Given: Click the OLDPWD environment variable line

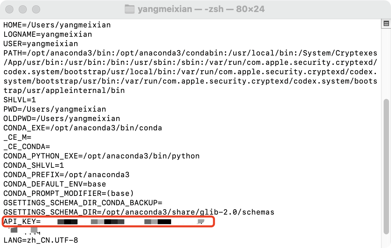Looking at the screenshot, I should [x=60, y=118].
